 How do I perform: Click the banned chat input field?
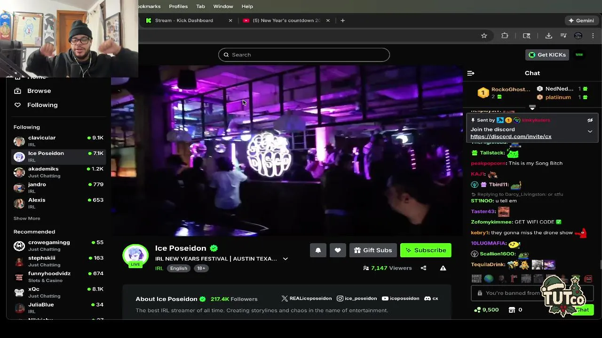[x=532, y=293]
